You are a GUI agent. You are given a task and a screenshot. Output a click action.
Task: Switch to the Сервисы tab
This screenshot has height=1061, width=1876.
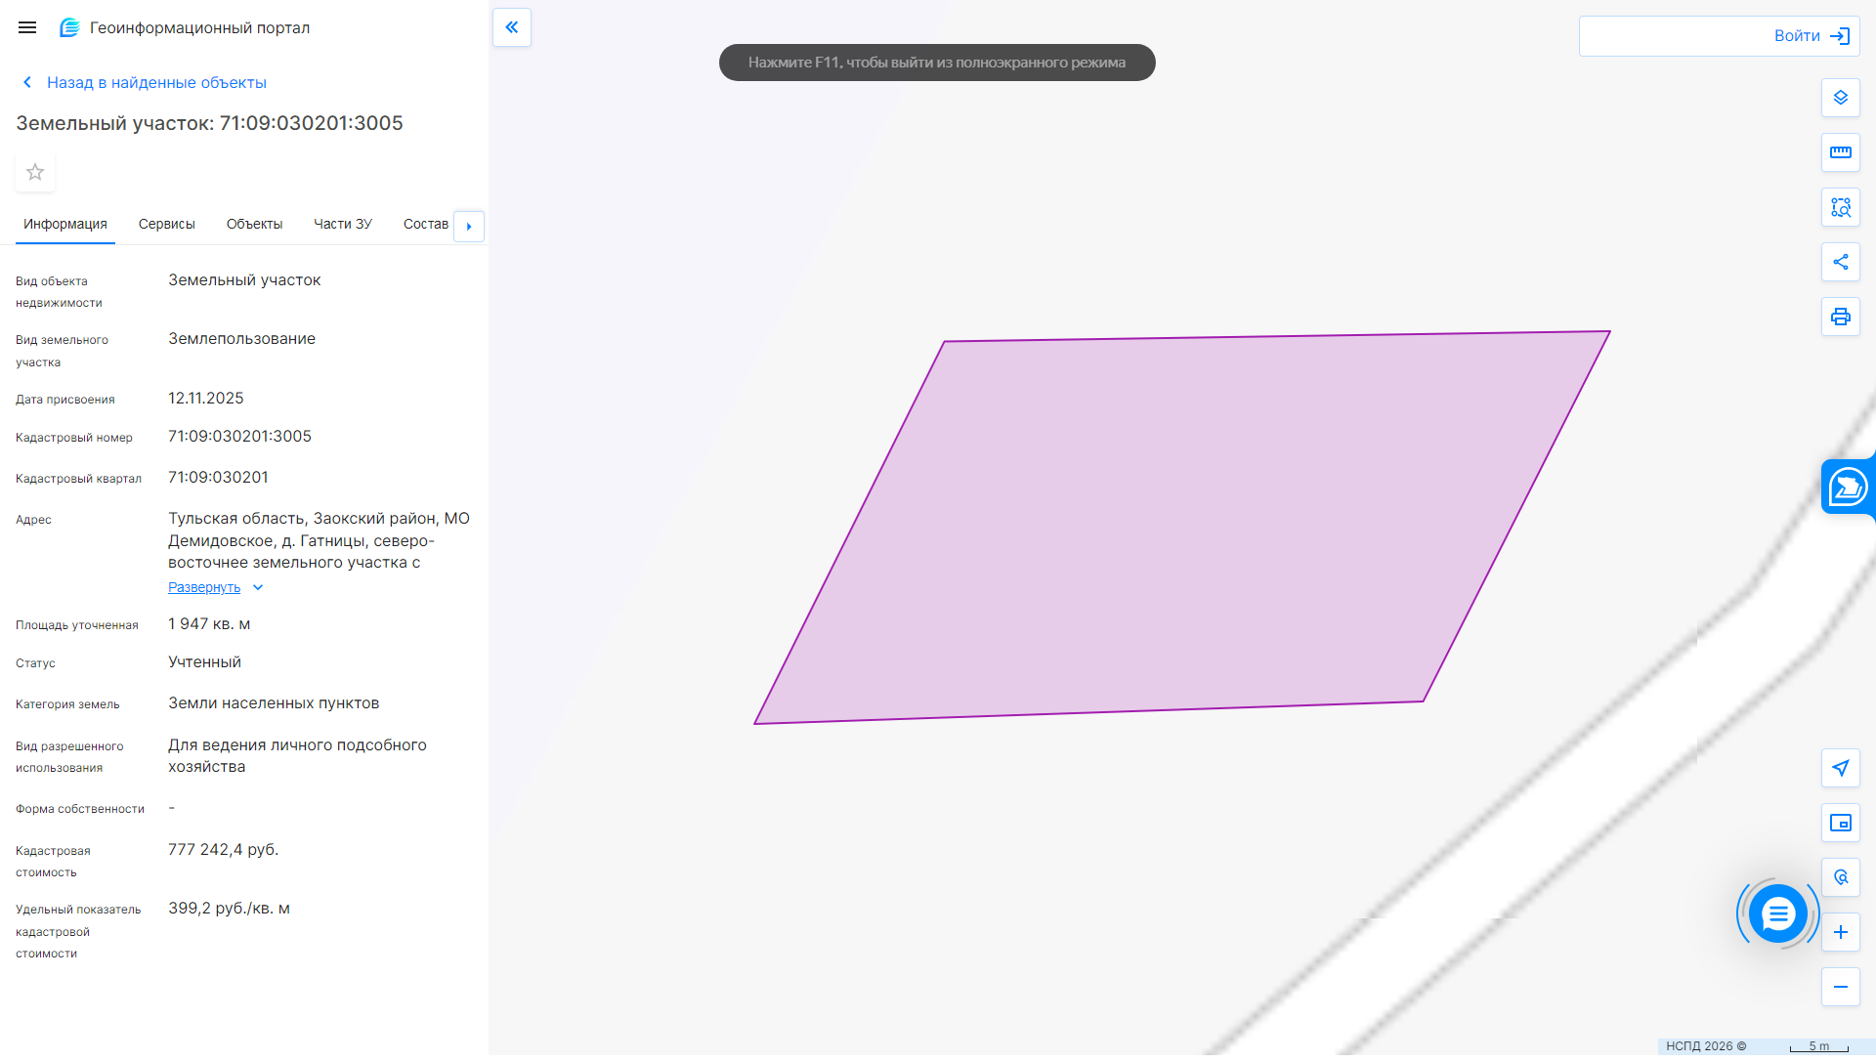tap(167, 224)
